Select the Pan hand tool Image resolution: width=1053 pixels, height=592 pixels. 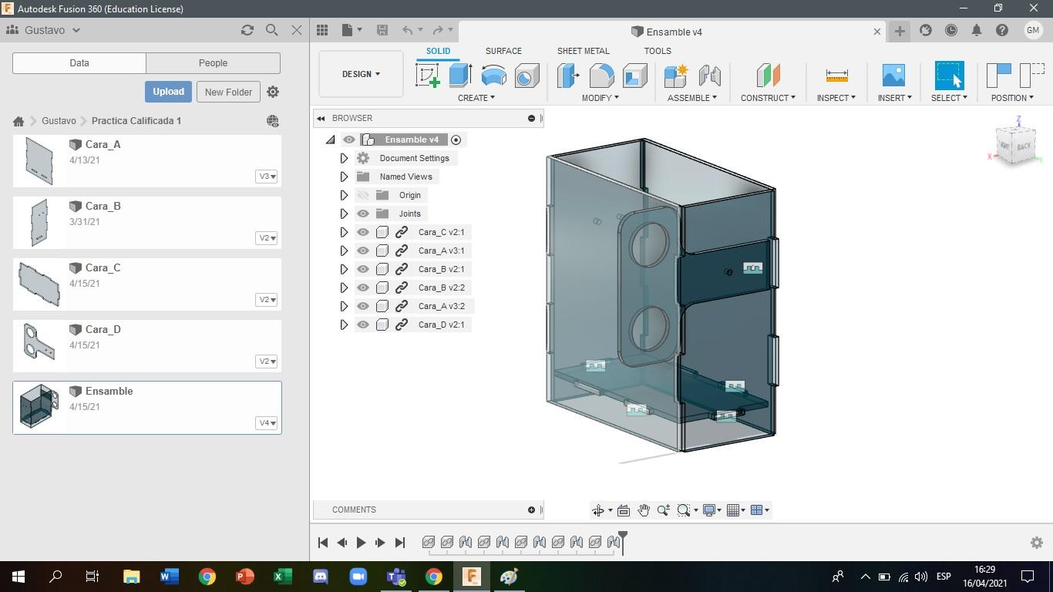643,510
